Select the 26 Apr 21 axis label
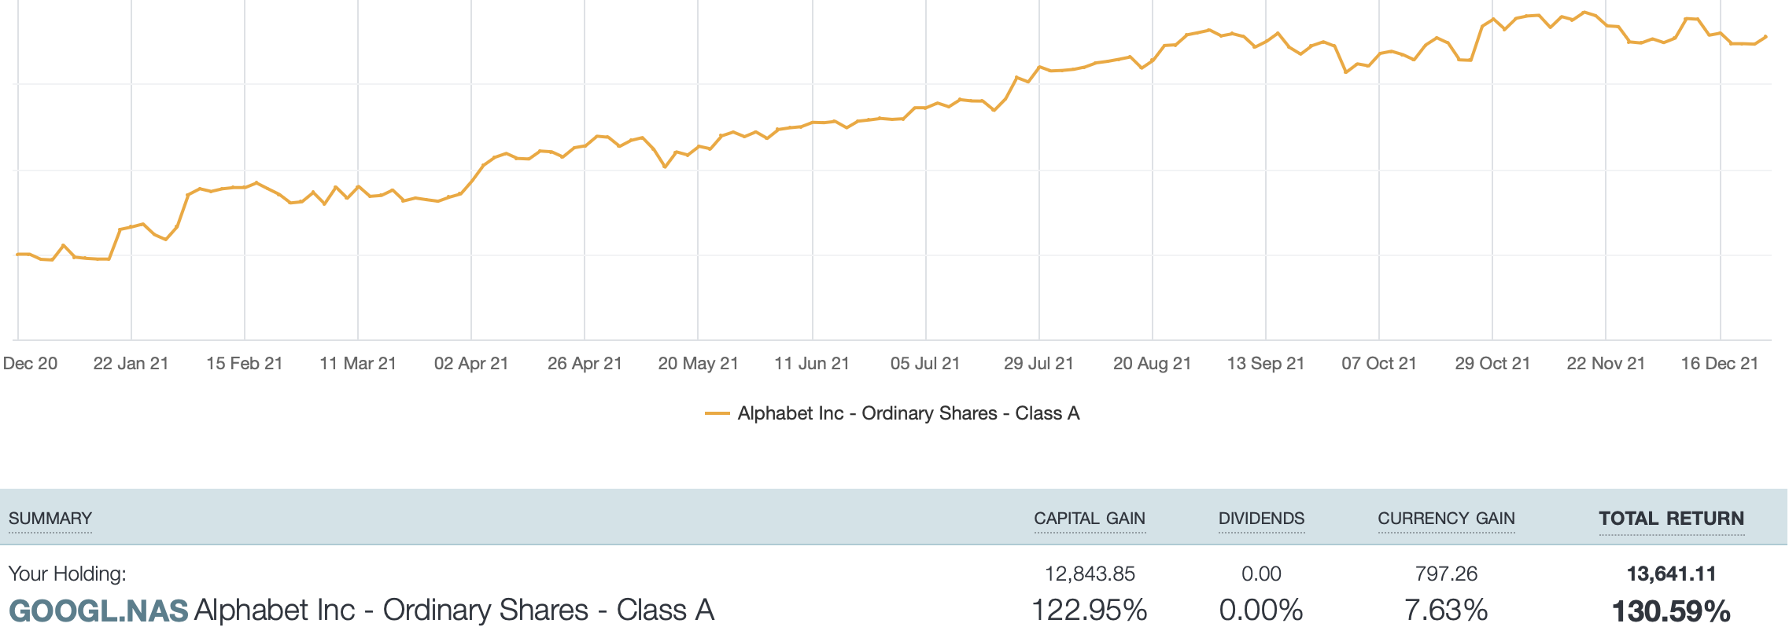Viewport: 1789px width, 638px height. click(x=585, y=364)
